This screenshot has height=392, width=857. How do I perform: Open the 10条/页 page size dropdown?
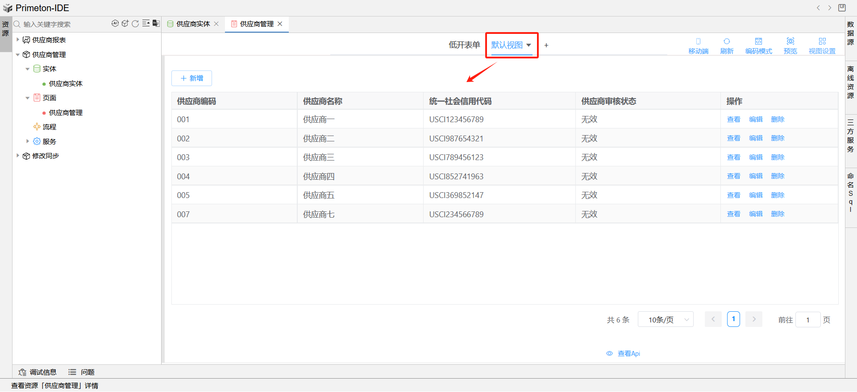coord(665,320)
